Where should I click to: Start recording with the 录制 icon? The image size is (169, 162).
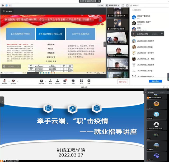(73, 81)
